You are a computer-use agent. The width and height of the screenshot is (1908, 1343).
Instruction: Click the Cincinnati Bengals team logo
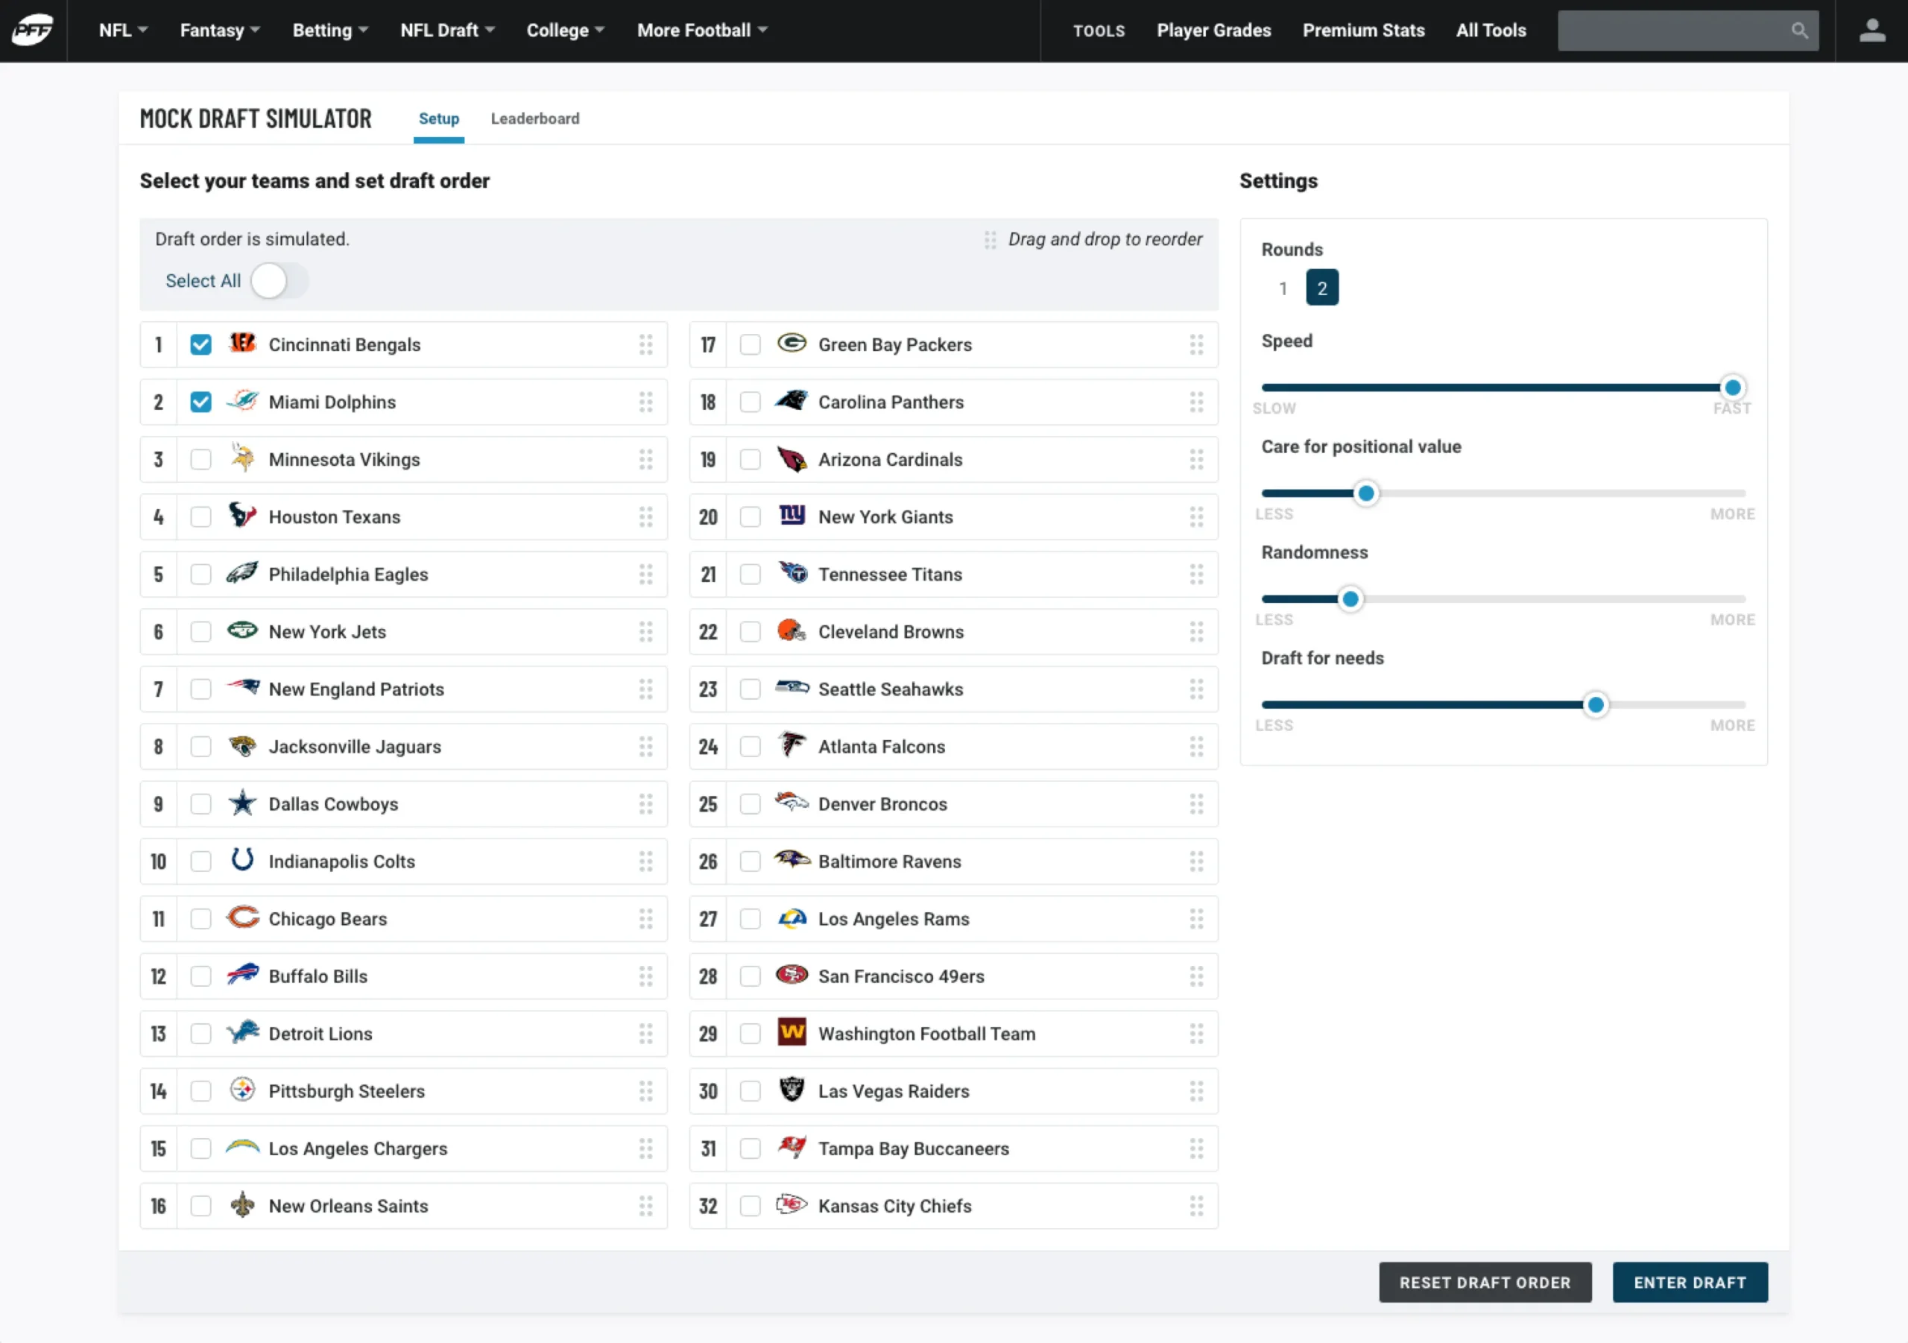click(x=243, y=344)
